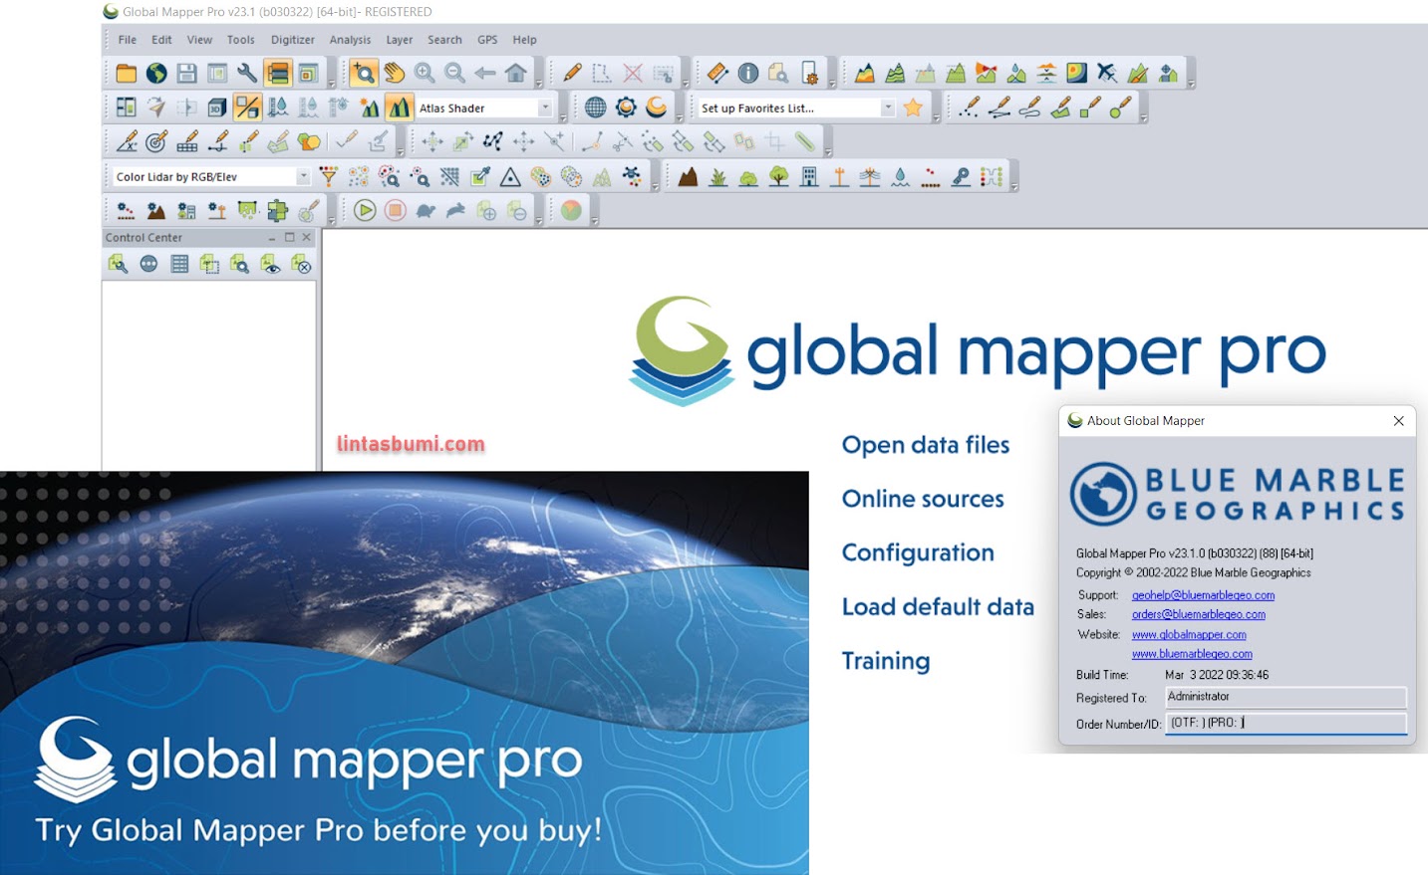Screen dimensions: 1428x875
Task: Click the Zoom In magnifier icon
Action: pos(425,73)
